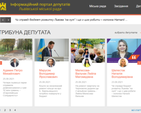Go to page 3 of articles

point(10,110)
